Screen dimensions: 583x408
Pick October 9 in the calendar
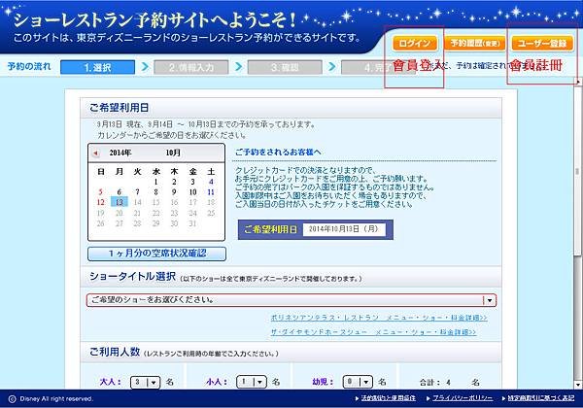pyautogui.click(x=174, y=192)
